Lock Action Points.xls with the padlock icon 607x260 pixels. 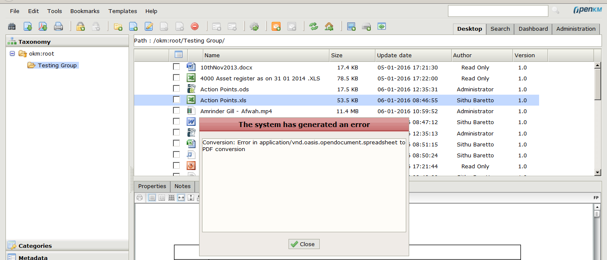tap(80, 26)
